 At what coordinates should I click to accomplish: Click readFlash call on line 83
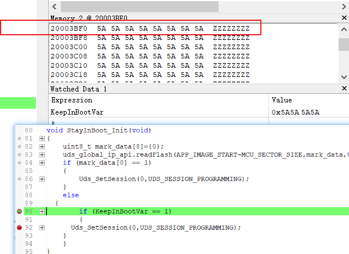pyautogui.click(x=154, y=154)
